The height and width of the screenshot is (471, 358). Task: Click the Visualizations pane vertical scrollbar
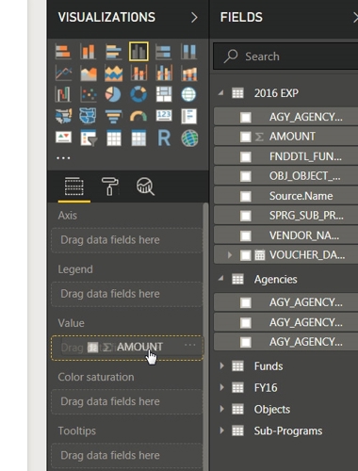coord(205,336)
